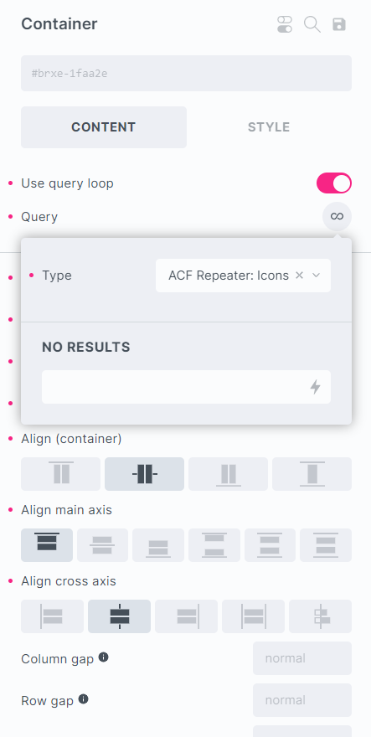Open the CONTENT tab

click(x=104, y=127)
